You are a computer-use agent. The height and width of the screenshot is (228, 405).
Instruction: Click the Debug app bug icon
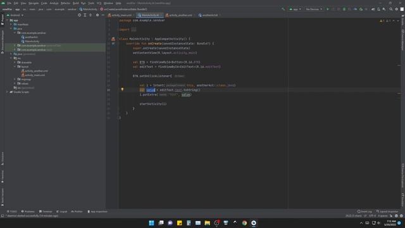pos(344,9)
